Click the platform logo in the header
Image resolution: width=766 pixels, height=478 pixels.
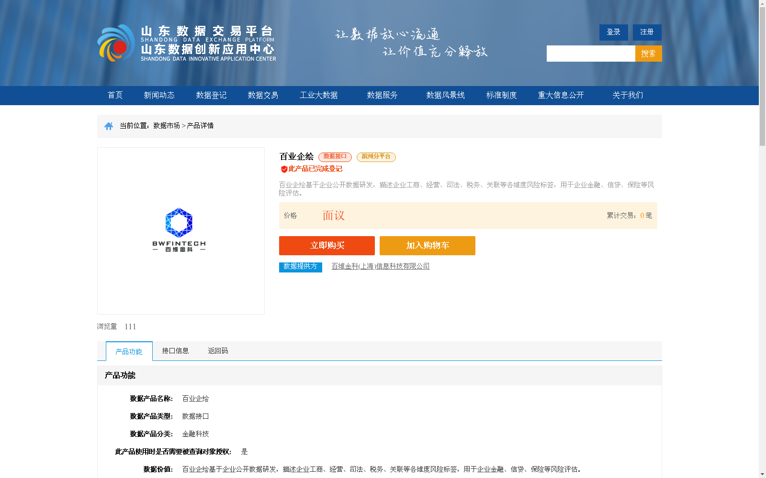[187, 43]
